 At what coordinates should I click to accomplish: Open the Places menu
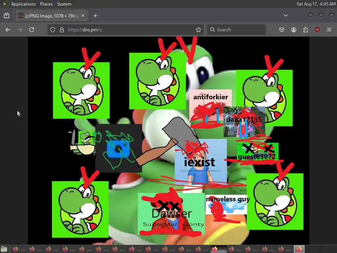46,4
